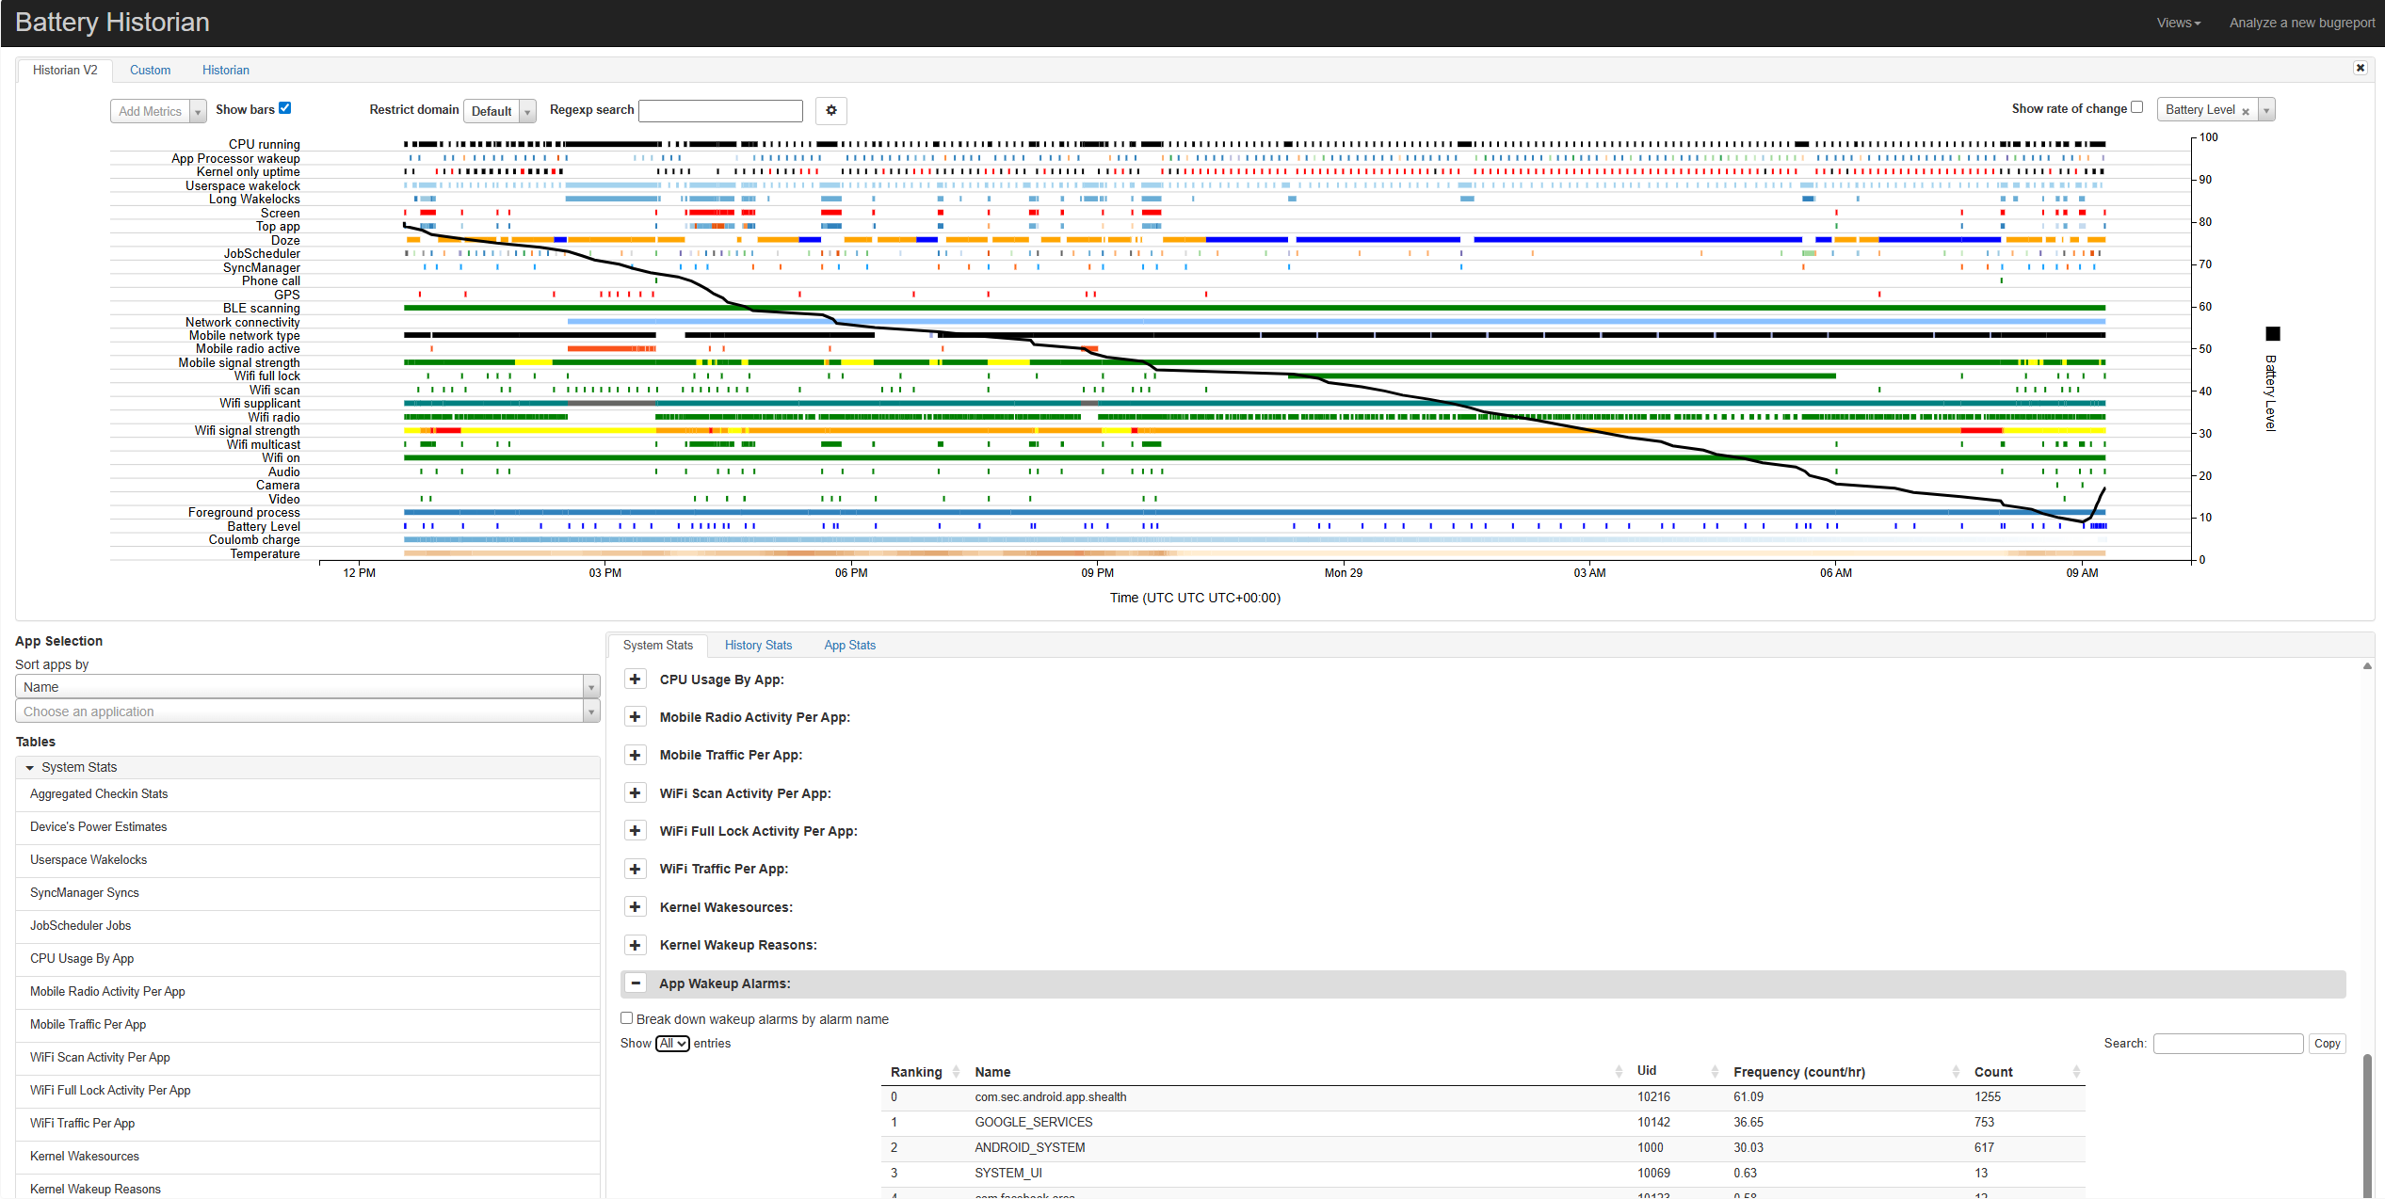Open the Historian settings gear icon
This screenshot has height=1199, width=2385.
pos(830,110)
